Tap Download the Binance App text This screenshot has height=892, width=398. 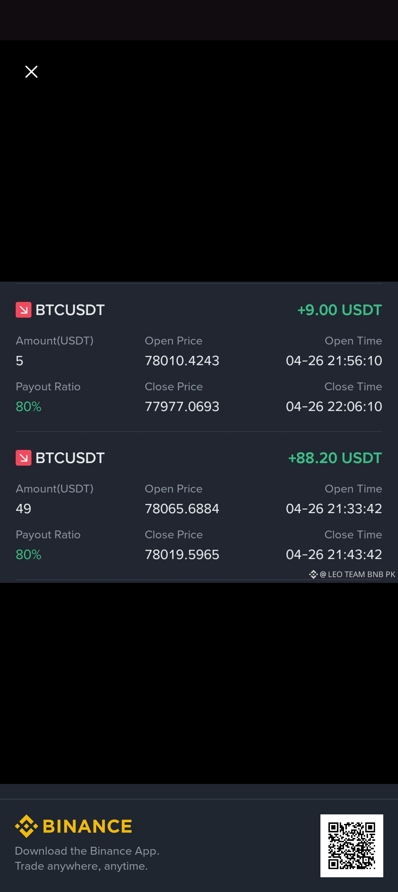click(87, 851)
